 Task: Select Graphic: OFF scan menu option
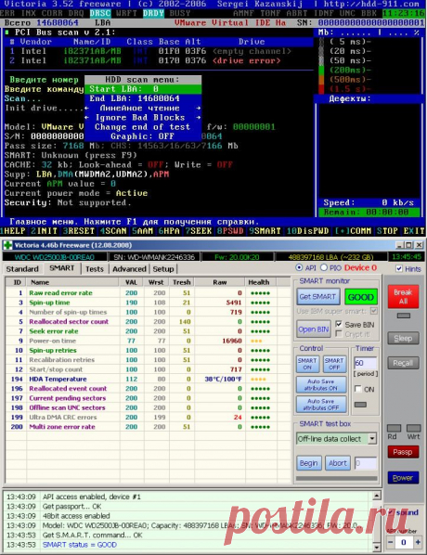coord(143,136)
